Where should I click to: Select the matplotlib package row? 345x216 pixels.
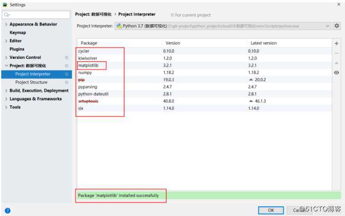click(204, 66)
